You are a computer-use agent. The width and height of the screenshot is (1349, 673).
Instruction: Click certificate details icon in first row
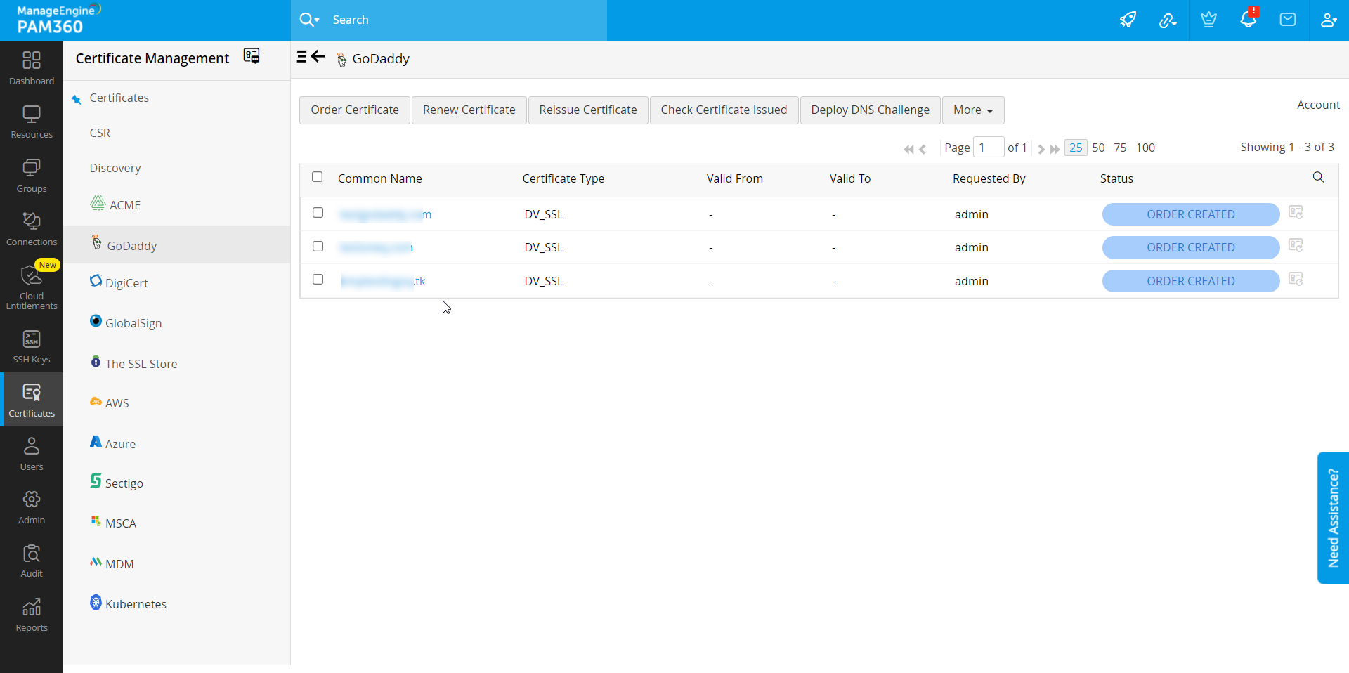pos(1296,212)
